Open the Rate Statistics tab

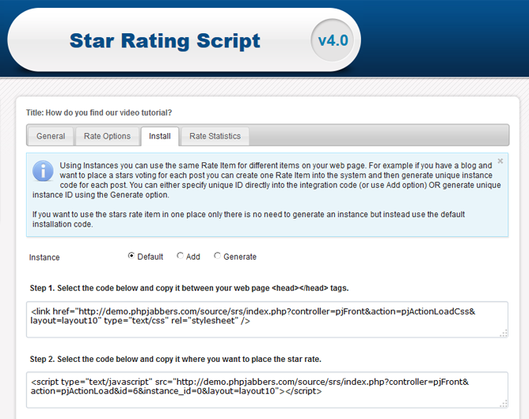pyautogui.click(x=215, y=136)
